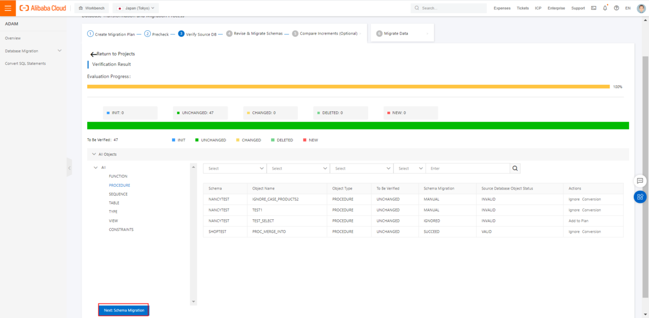The height and width of the screenshot is (318, 649).
Task: Open the user avatar menu
Action: [x=640, y=8]
